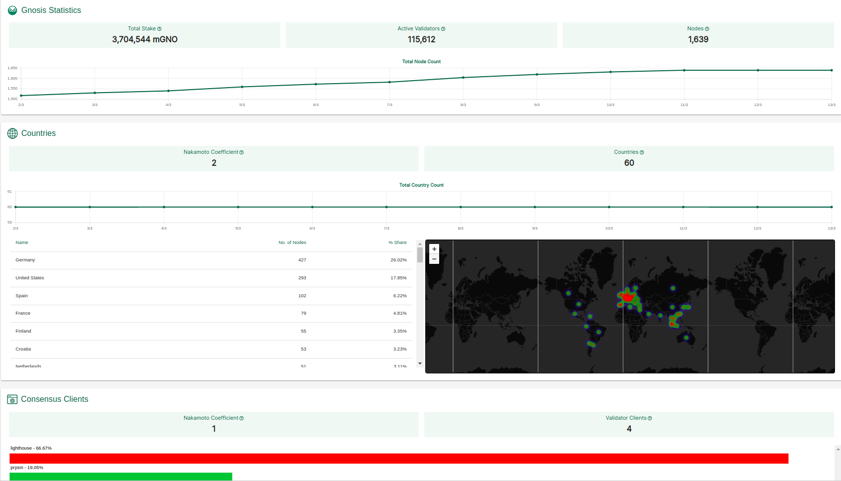This screenshot has height=481, width=841.
Task: Sort table by Name column header
Action: (x=22, y=242)
